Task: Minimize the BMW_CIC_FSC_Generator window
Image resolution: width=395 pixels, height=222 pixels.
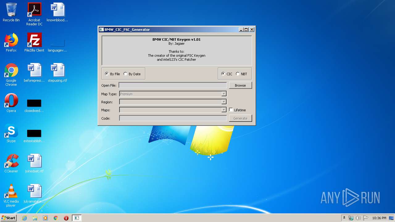Action: (x=241, y=30)
